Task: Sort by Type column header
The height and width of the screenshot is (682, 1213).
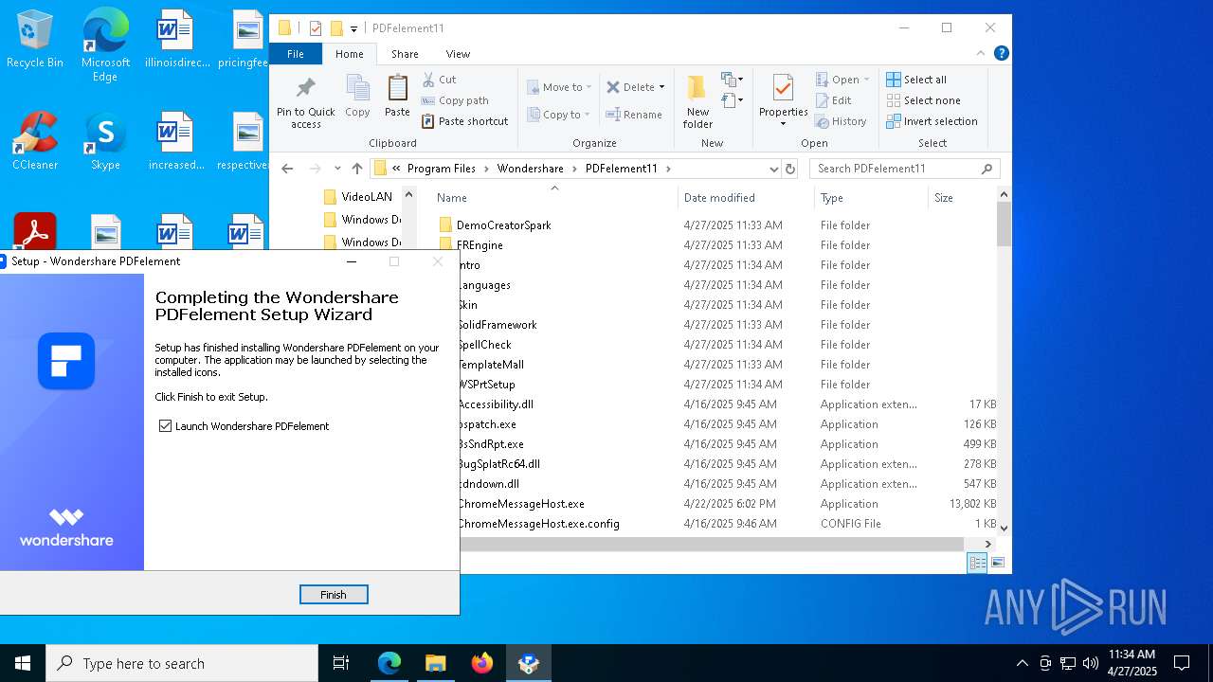Action: (871, 198)
